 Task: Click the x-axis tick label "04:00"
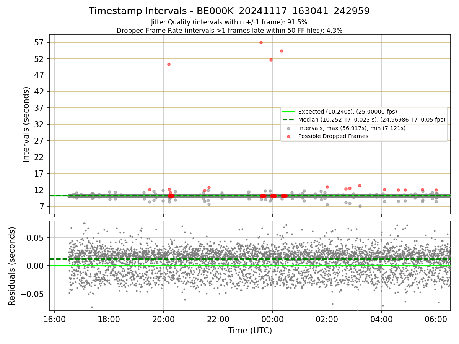[x=382, y=319]
